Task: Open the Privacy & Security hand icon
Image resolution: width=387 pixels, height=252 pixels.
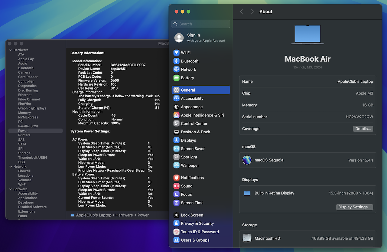Action: pyautogui.click(x=177, y=223)
